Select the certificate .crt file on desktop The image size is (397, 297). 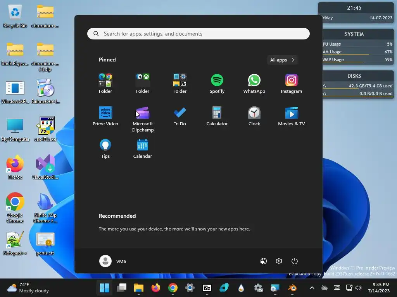45,243
